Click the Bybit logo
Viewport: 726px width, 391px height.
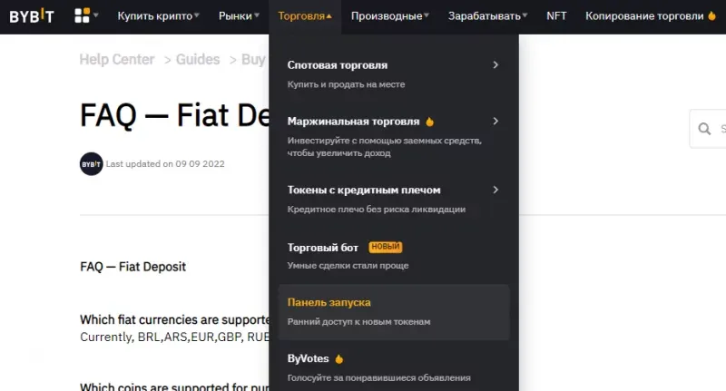pos(32,16)
